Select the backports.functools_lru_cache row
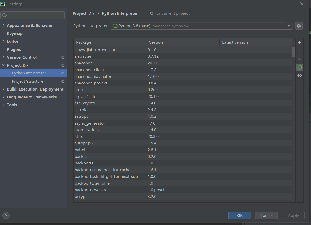This screenshot has height=225, width=311. coord(183,170)
